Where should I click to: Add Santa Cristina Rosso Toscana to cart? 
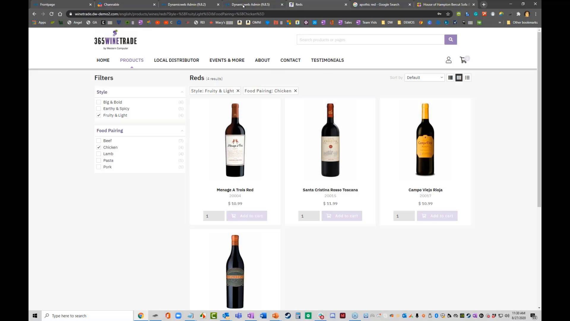coord(342,216)
